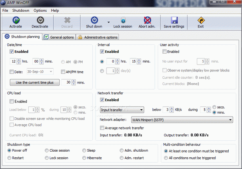242x169 pixels.
Task: Click the Interval minutes stepper arrows
Action: tap(139, 61)
